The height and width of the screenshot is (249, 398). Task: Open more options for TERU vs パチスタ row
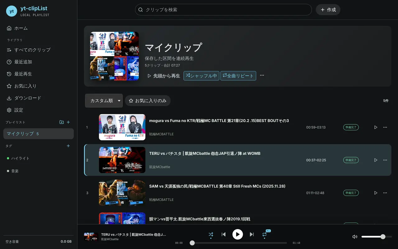[385, 160]
